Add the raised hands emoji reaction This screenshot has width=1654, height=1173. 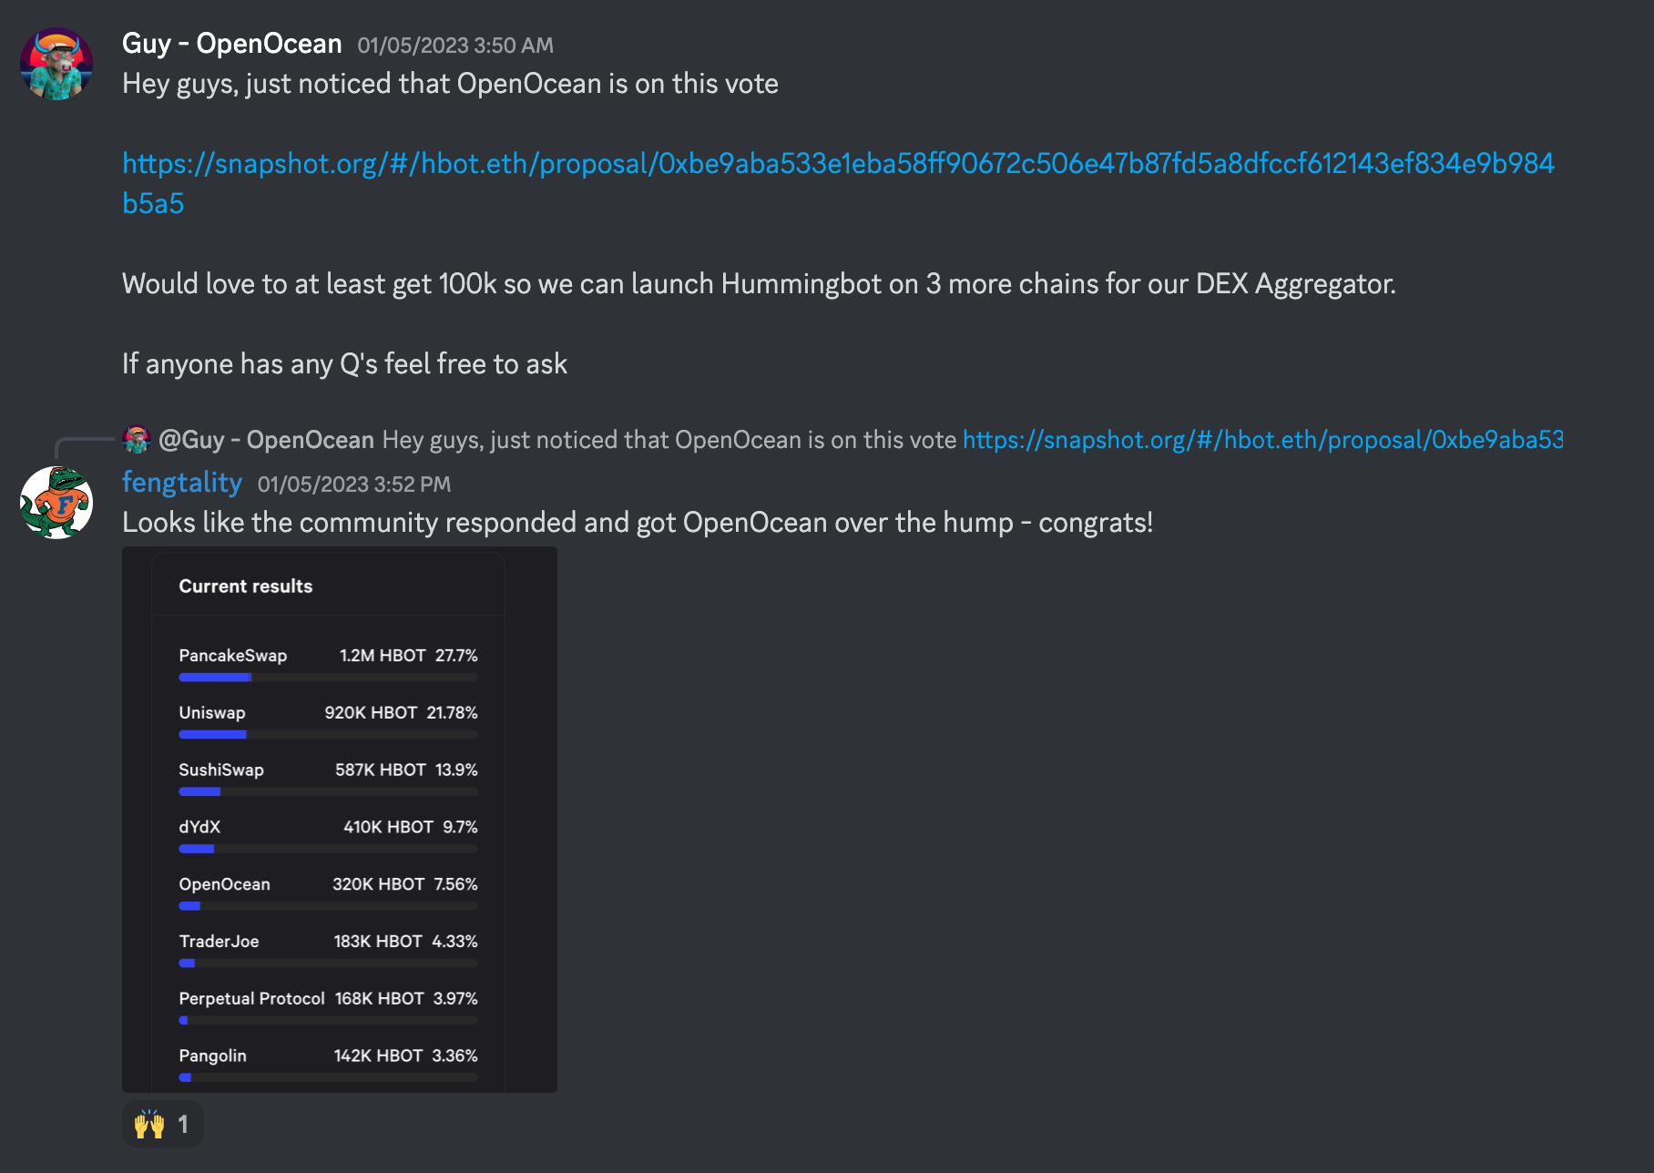point(149,1125)
